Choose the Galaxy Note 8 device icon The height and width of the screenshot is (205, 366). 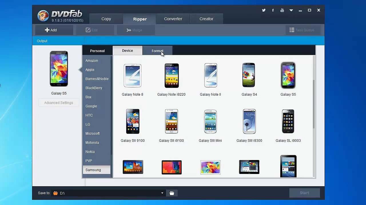click(132, 75)
